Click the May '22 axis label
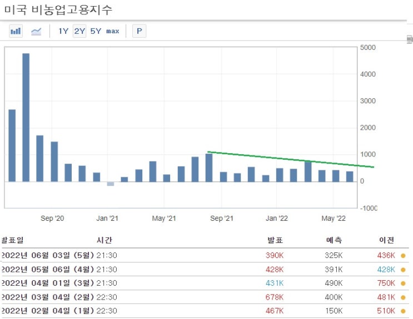Screen dimensions: 413x319 tap(334, 218)
